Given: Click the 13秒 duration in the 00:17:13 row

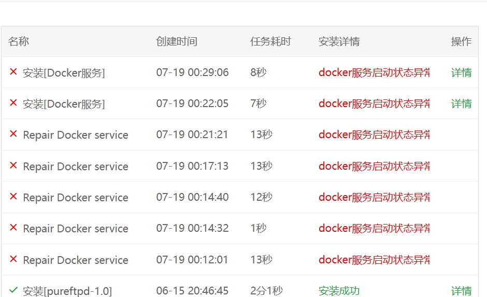Looking at the screenshot, I should [x=262, y=166].
